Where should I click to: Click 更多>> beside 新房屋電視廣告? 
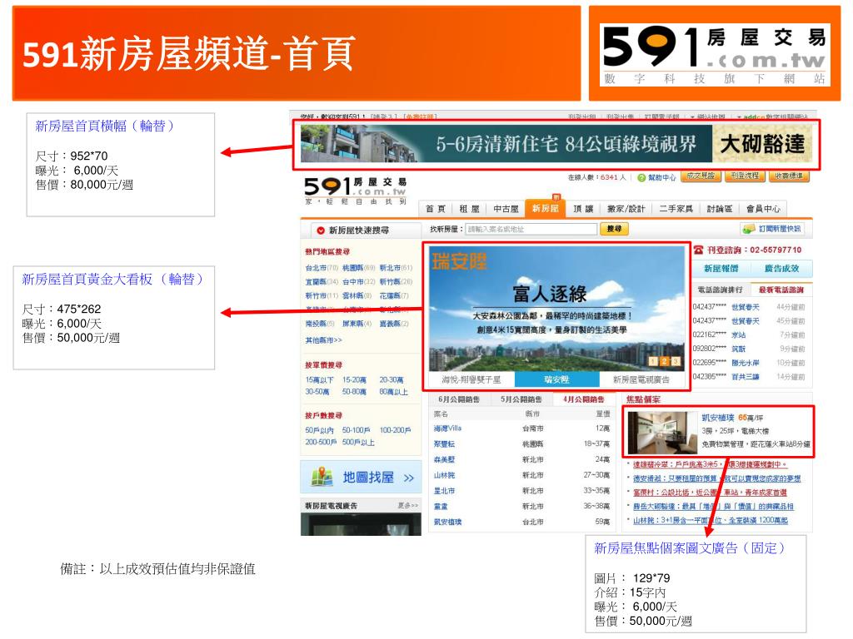[407, 506]
